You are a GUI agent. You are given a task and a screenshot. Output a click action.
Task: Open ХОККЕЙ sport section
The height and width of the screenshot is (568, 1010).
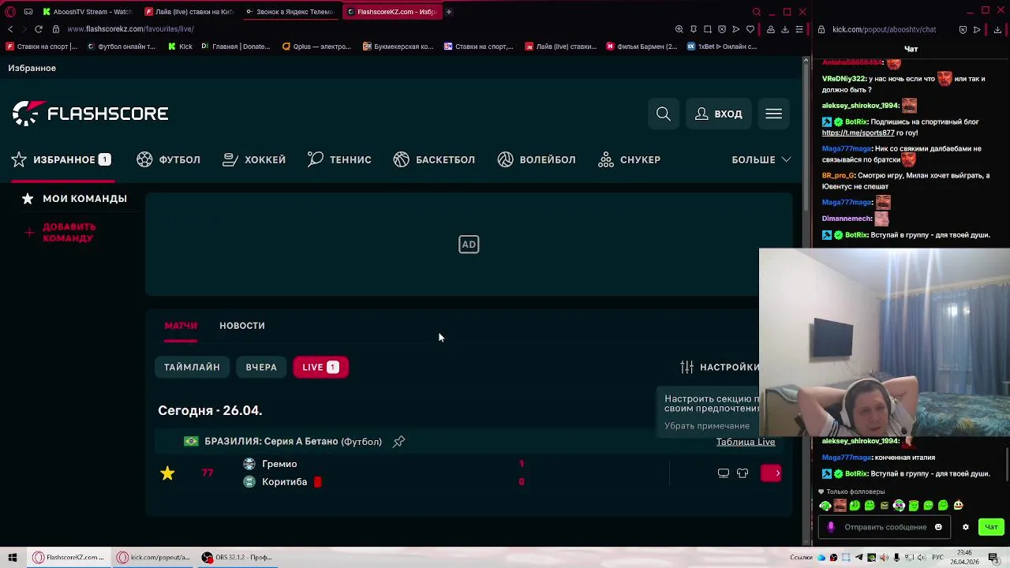(x=254, y=159)
